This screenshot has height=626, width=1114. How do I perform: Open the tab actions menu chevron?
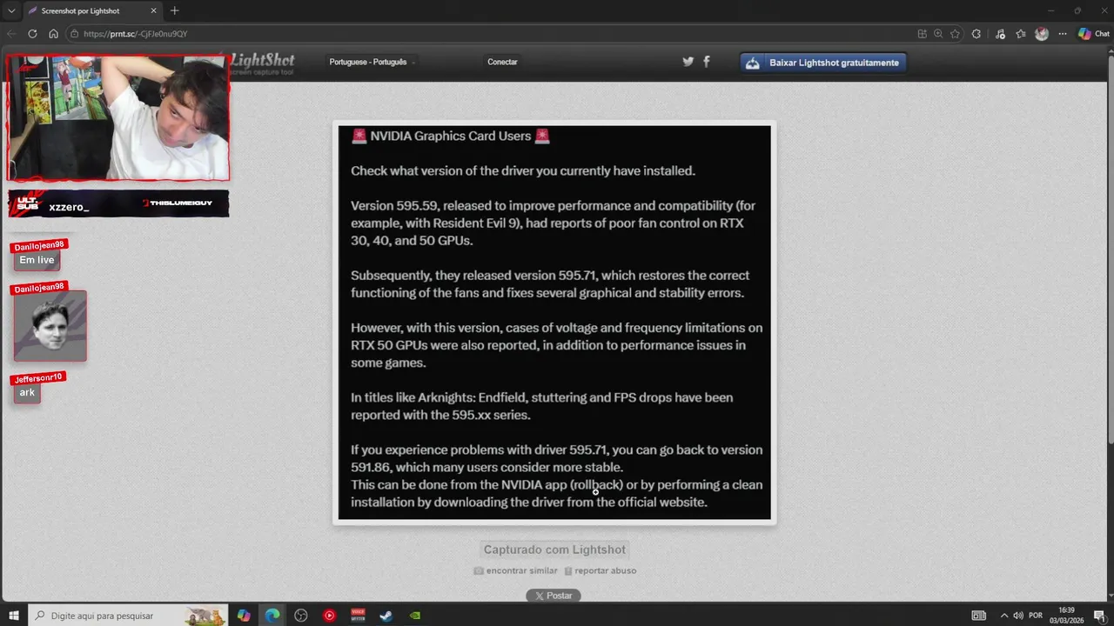click(11, 10)
